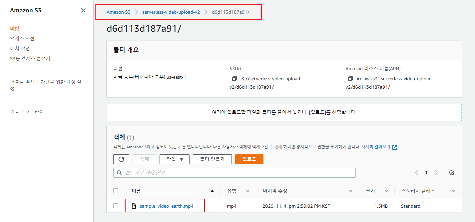Screen dimensions: 475x222
Task: Open 퍼블릭 액세스 차단 계정 설정 sidebar item
Action: pyautogui.click(x=46, y=85)
